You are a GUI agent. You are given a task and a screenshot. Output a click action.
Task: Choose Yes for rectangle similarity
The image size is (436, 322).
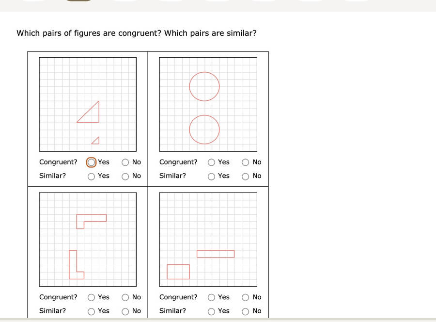coord(211,311)
